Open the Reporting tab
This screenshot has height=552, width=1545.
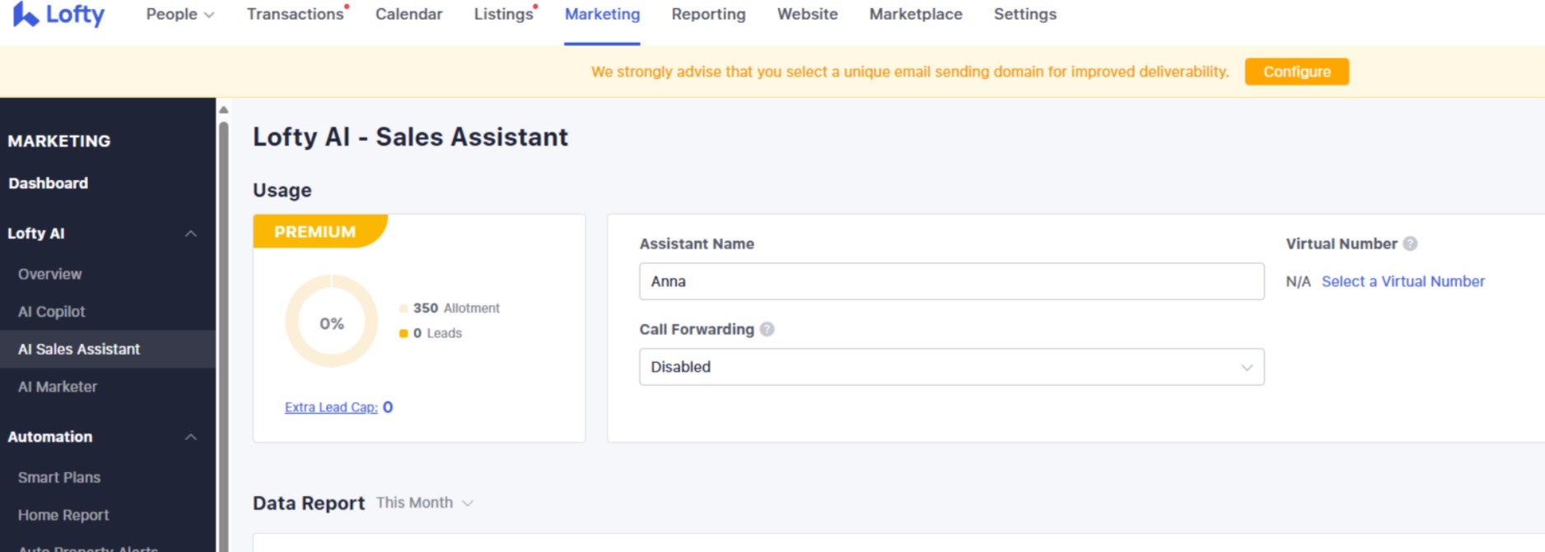click(x=708, y=14)
